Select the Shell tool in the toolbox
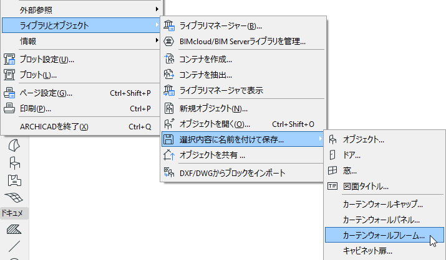 (14, 145)
